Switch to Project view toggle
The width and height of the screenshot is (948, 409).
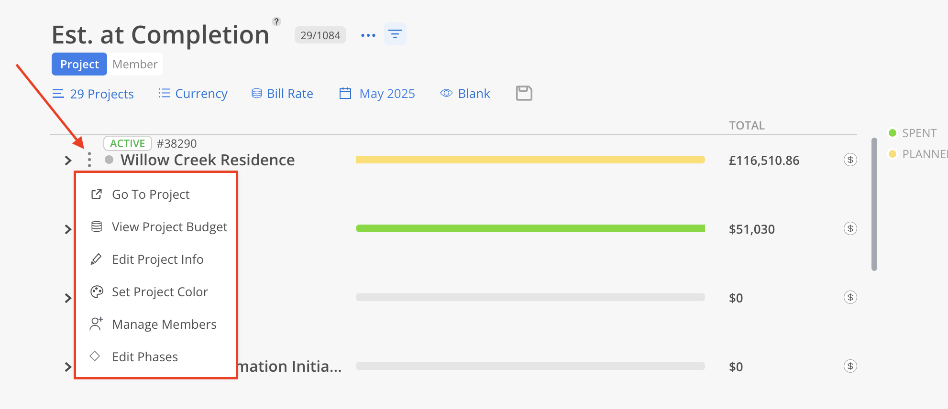(x=79, y=64)
